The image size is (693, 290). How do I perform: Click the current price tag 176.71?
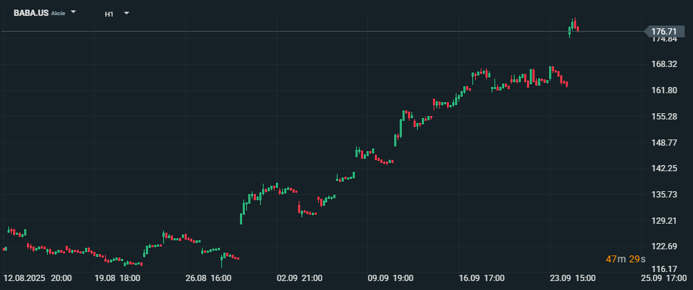[x=663, y=32]
